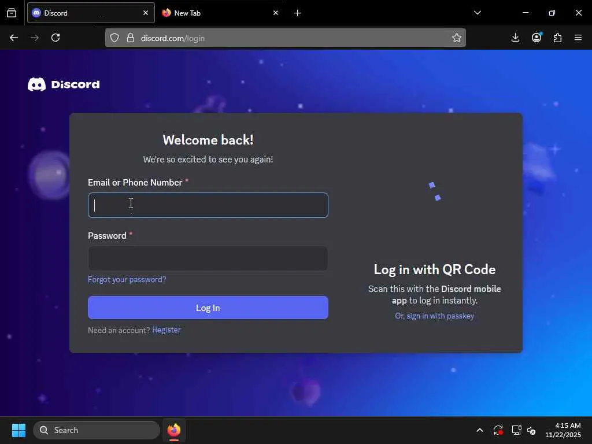
Task: Reload the current page
Action: pos(55,38)
